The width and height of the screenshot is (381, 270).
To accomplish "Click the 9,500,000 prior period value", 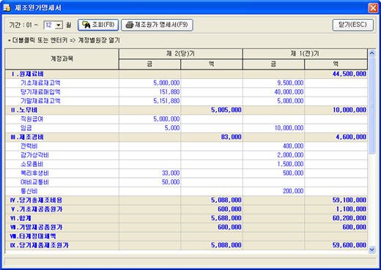I will tap(290, 83).
